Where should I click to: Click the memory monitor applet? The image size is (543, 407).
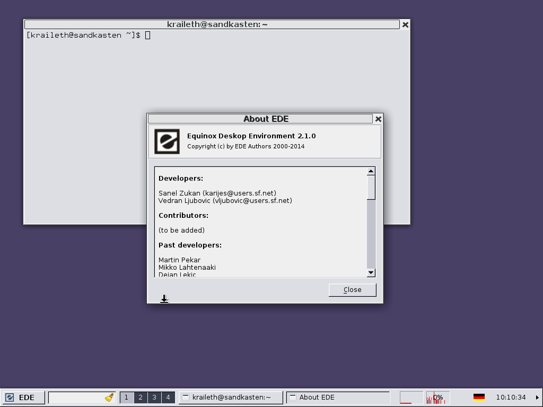(x=411, y=397)
